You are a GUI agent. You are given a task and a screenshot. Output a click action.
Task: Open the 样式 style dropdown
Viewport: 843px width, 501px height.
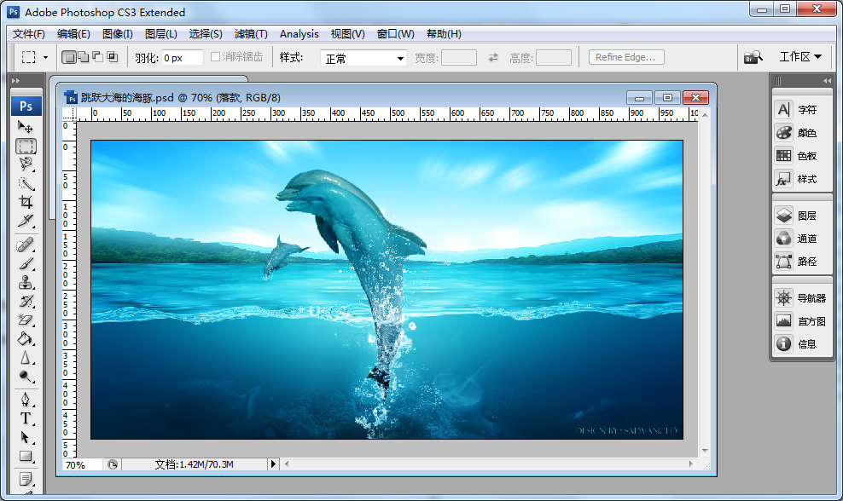tap(364, 58)
